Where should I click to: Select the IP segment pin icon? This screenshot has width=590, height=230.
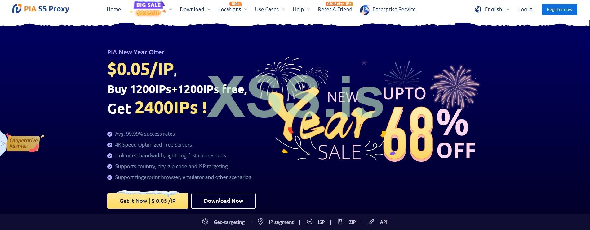click(x=261, y=221)
